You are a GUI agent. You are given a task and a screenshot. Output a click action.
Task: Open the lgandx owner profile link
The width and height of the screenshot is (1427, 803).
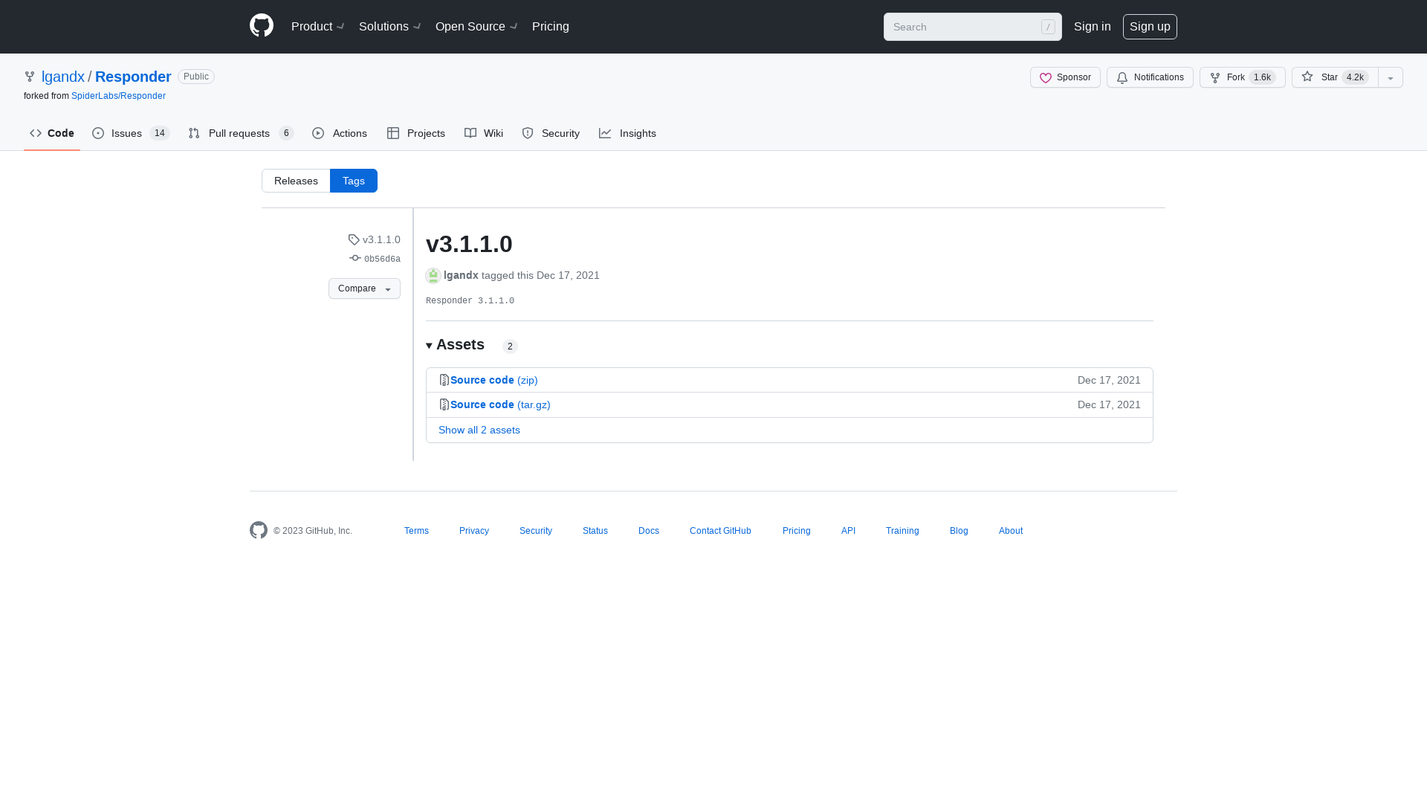tap(63, 77)
